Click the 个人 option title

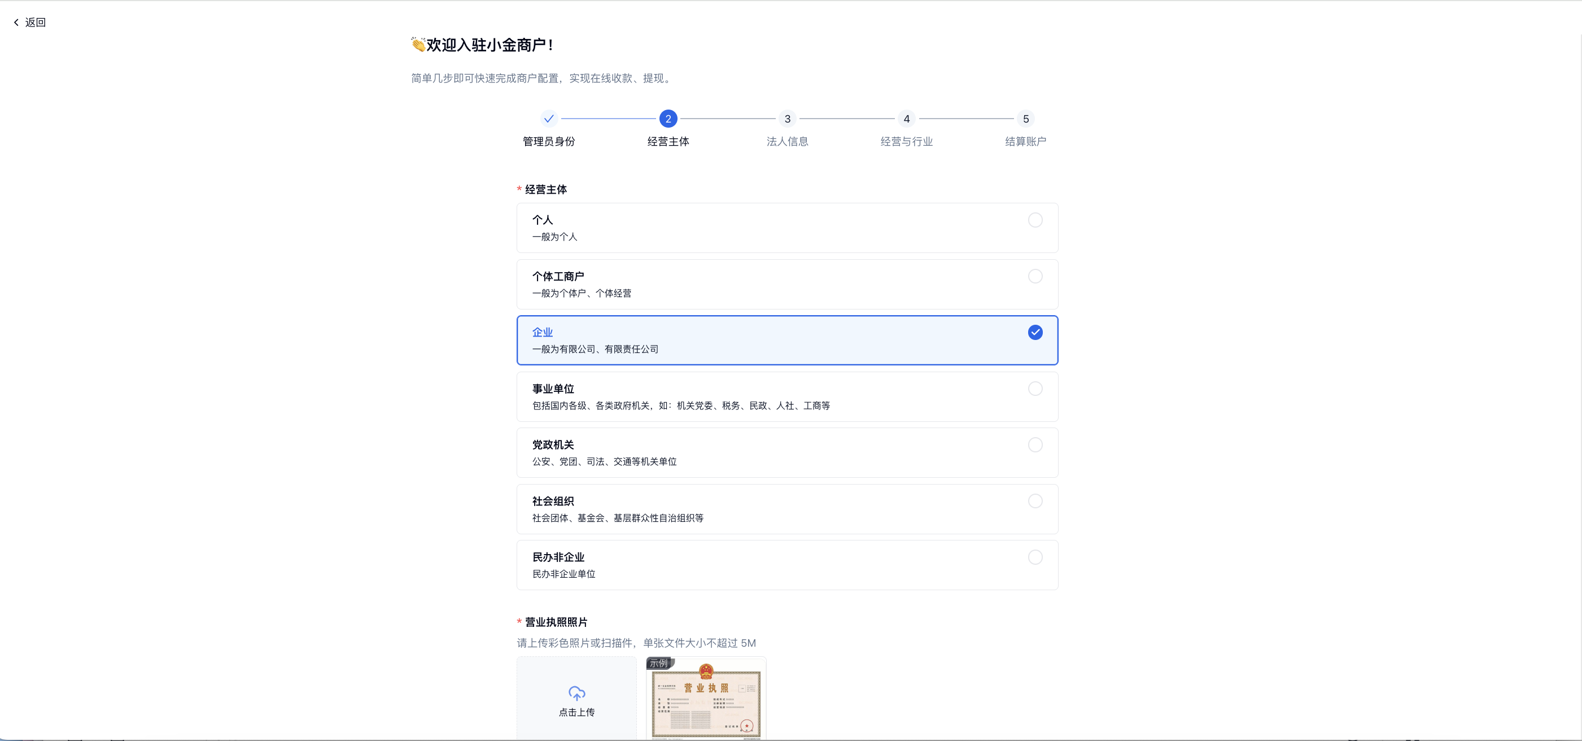542,220
